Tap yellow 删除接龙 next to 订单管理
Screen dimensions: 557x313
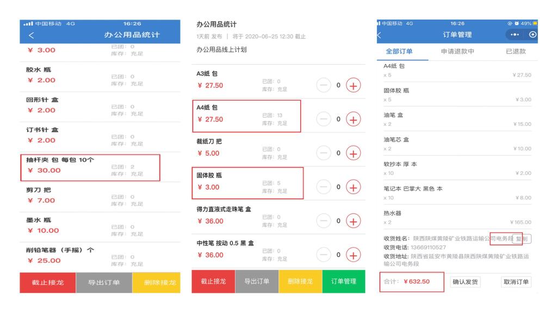[300, 281]
